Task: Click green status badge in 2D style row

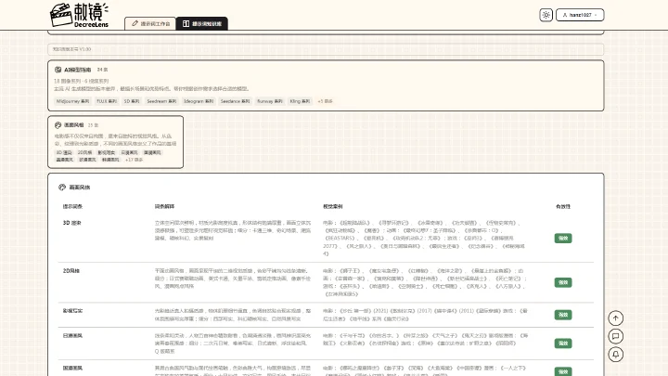Action: click(x=563, y=282)
